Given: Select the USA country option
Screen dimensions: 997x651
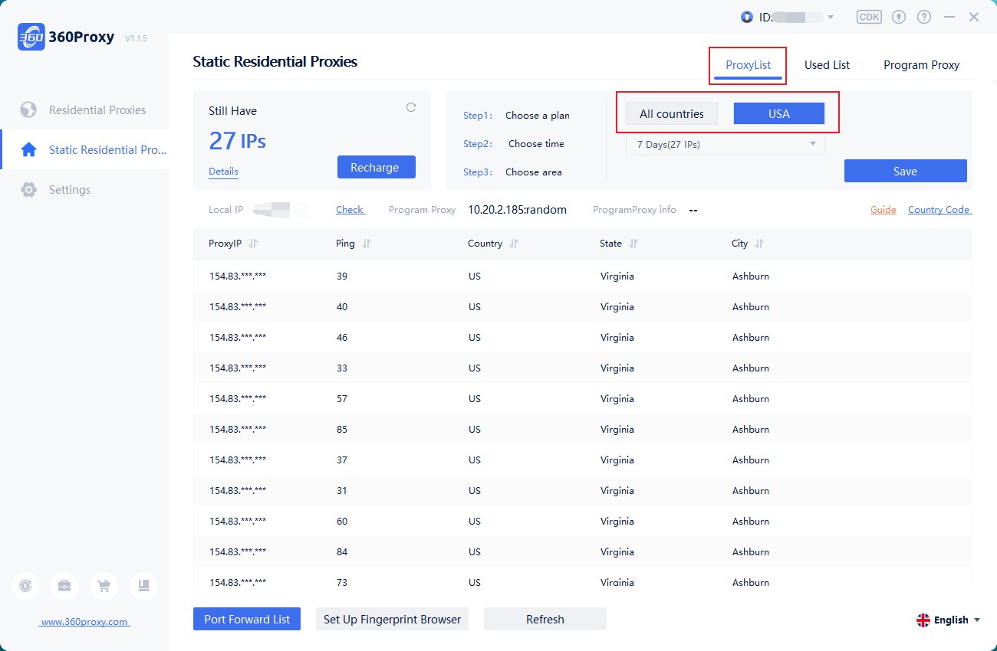Looking at the screenshot, I should 779,113.
